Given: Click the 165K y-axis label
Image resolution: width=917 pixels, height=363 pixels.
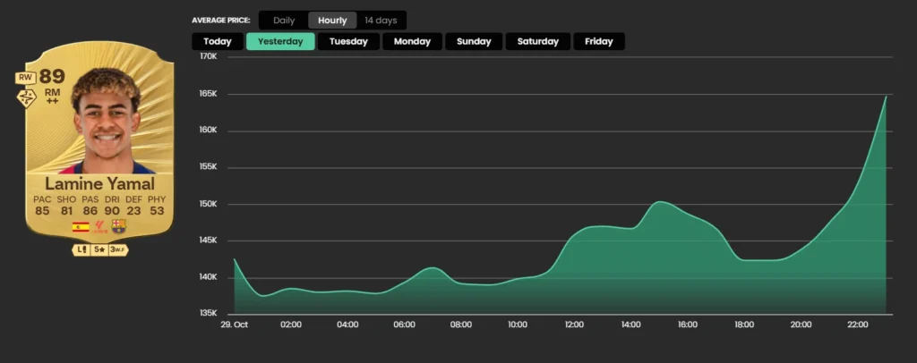Looking at the screenshot, I should click(209, 93).
